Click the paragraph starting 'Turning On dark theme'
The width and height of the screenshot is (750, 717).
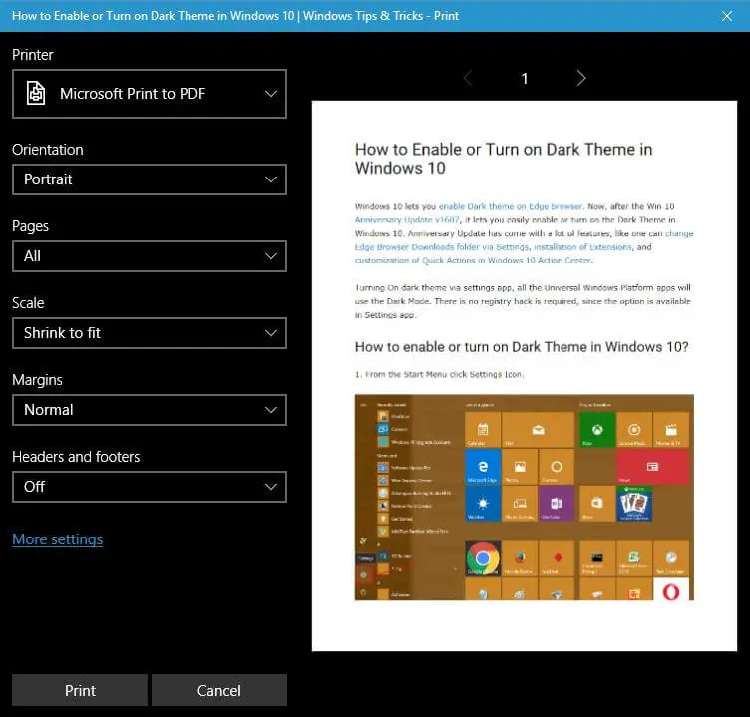pyautogui.click(x=523, y=301)
